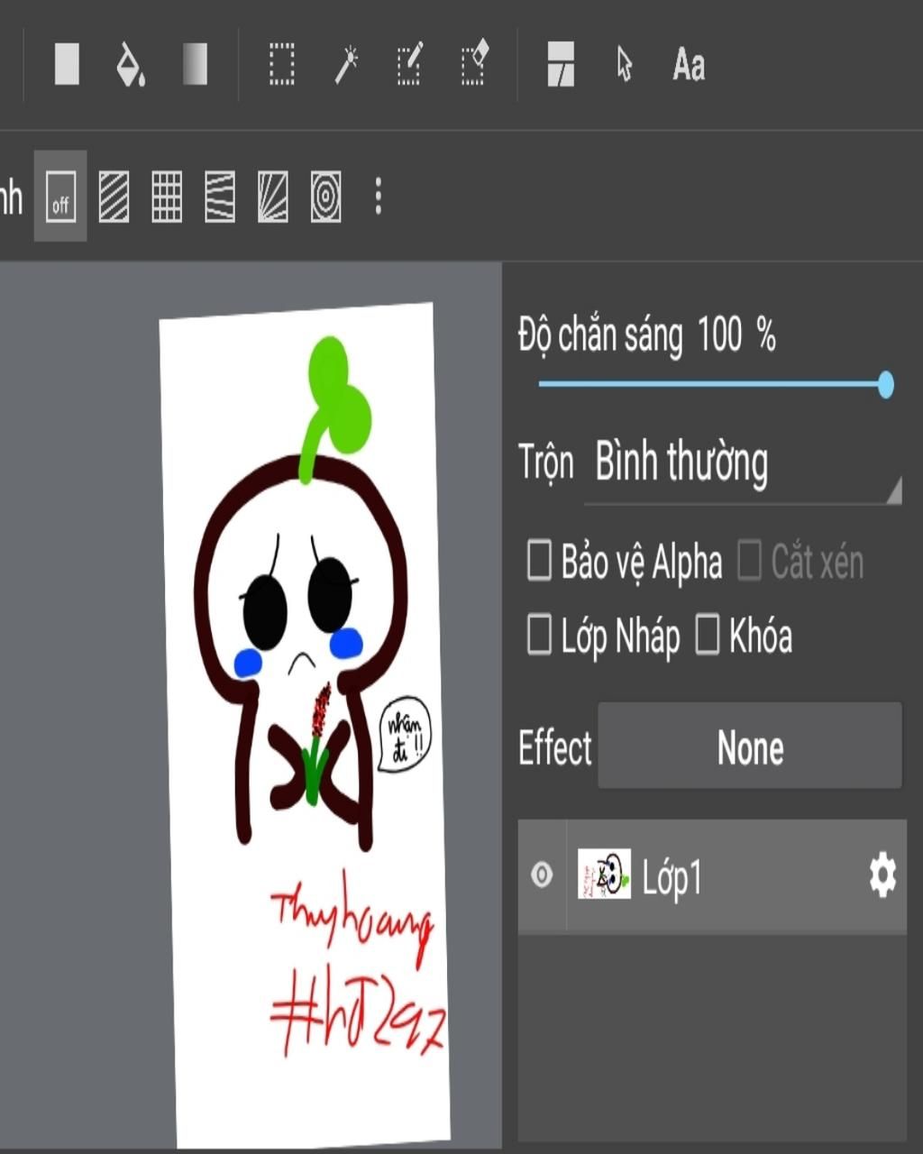Select the Bucket fill tool
The width and height of the screenshot is (923, 1154).
pos(131,65)
